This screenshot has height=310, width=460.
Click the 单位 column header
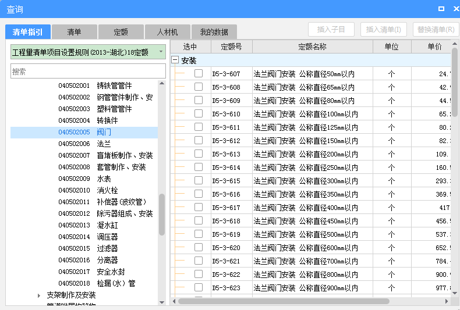[392, 47]
